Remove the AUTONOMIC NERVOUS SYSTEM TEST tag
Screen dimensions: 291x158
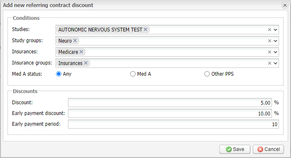click(145, 29)
